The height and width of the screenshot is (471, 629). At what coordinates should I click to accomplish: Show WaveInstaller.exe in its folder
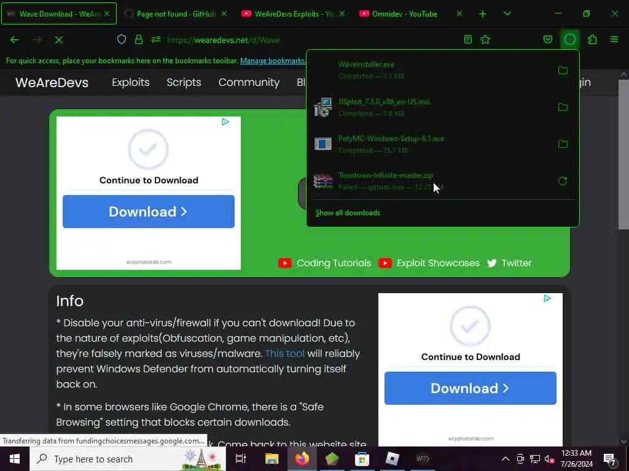563,71
